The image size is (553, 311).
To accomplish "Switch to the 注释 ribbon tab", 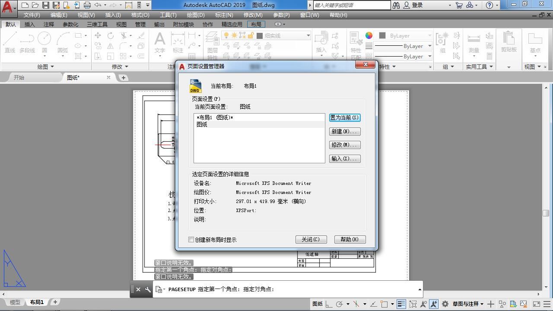I will (49, 25).
